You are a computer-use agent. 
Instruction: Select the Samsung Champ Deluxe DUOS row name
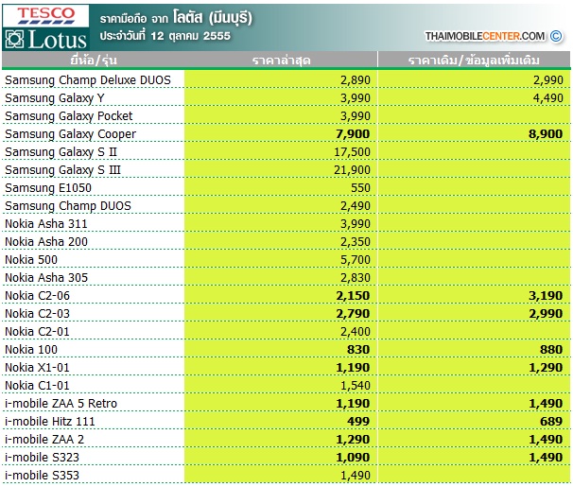[x=88, y=80]
